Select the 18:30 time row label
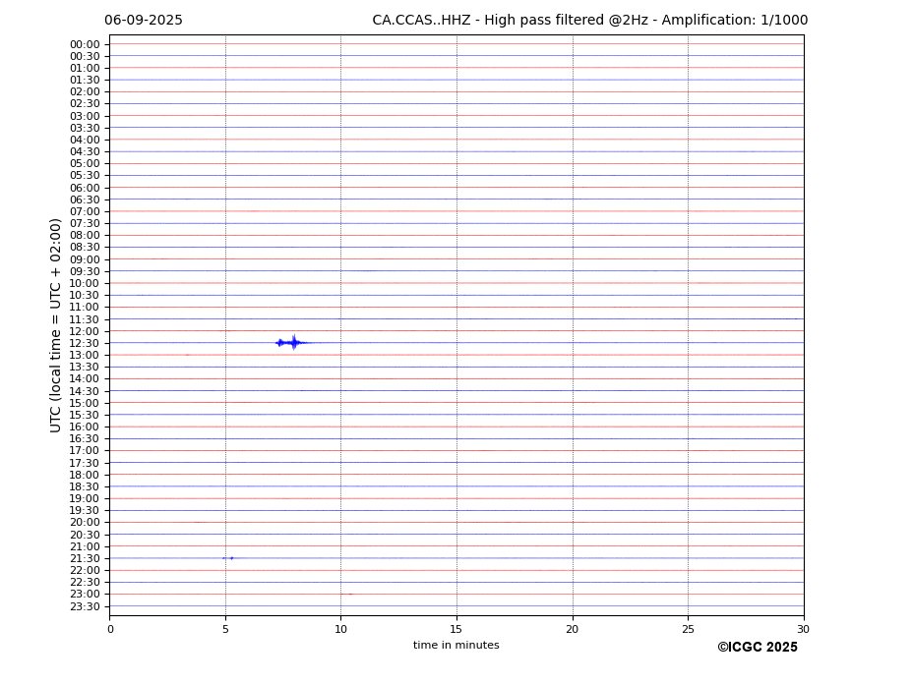The image size is (912, 684). pyautogui.click(x=85, y=487)
